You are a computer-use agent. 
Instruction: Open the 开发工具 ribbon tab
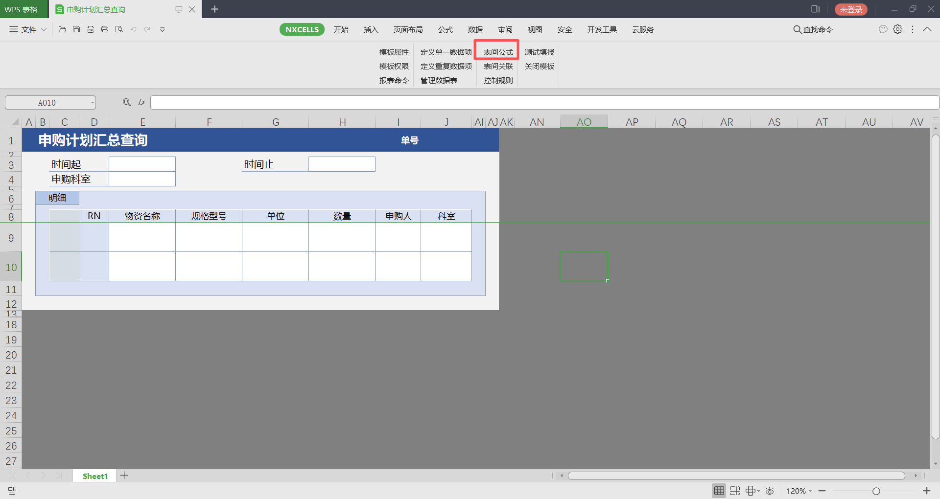coord(602,29)
